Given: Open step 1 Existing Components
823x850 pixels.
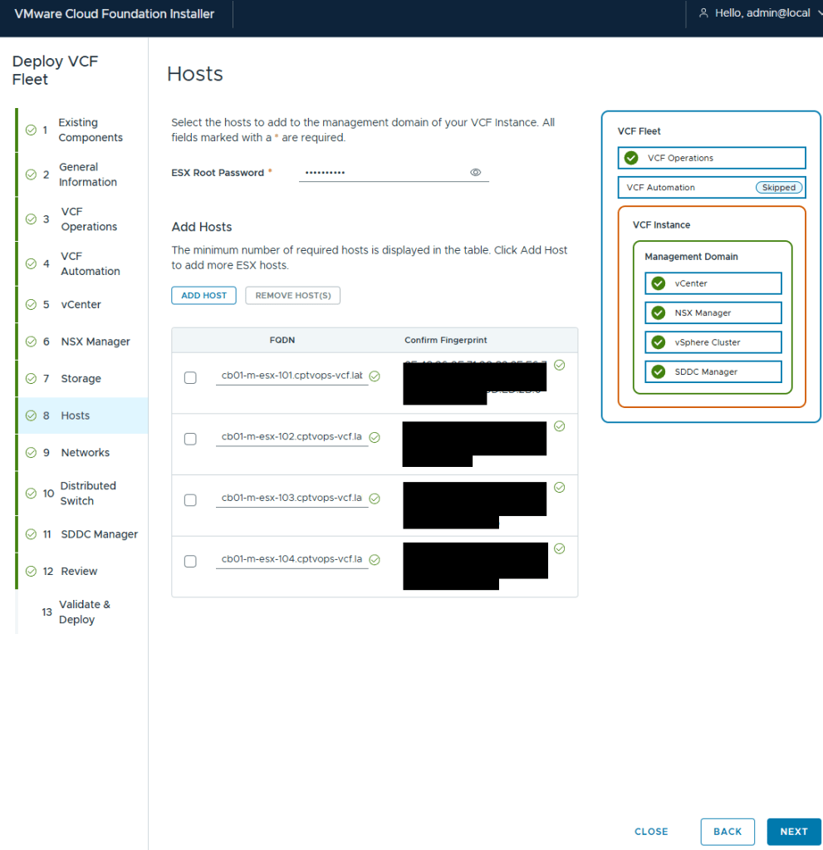Looking at the screenshot, I should [82, 130].
